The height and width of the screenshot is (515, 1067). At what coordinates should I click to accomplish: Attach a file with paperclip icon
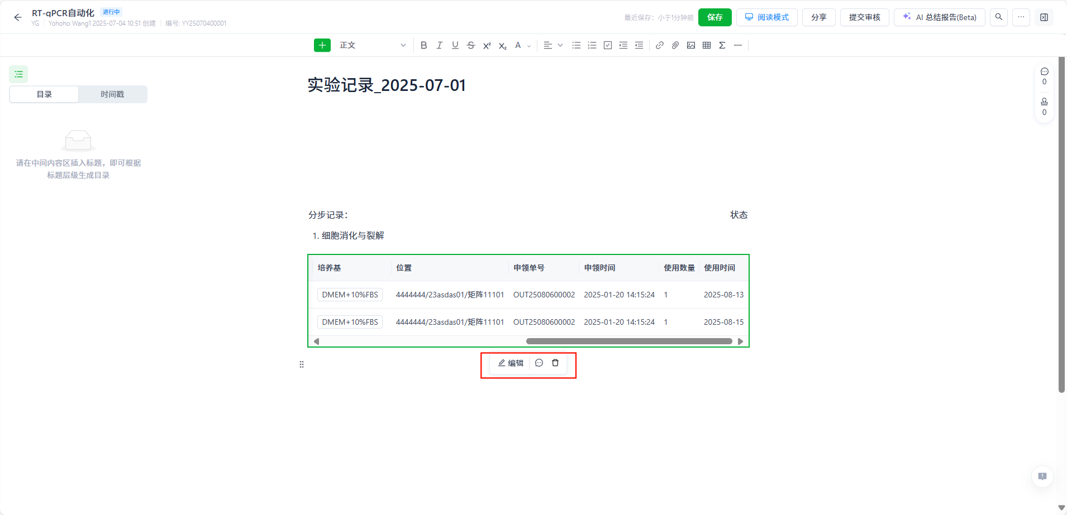tap(675, 45)
